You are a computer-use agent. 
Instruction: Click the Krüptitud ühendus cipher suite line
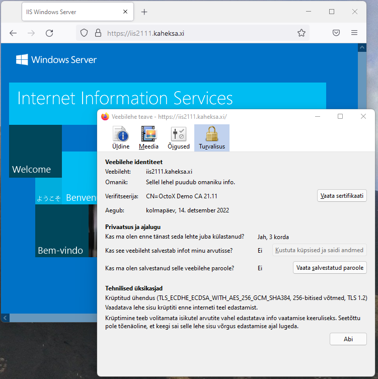pos(236,298)
